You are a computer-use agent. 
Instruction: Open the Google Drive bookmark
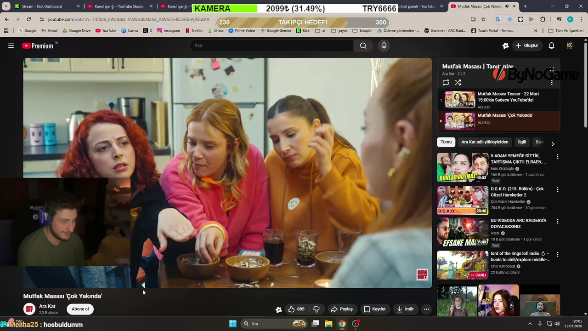[76, 31]
